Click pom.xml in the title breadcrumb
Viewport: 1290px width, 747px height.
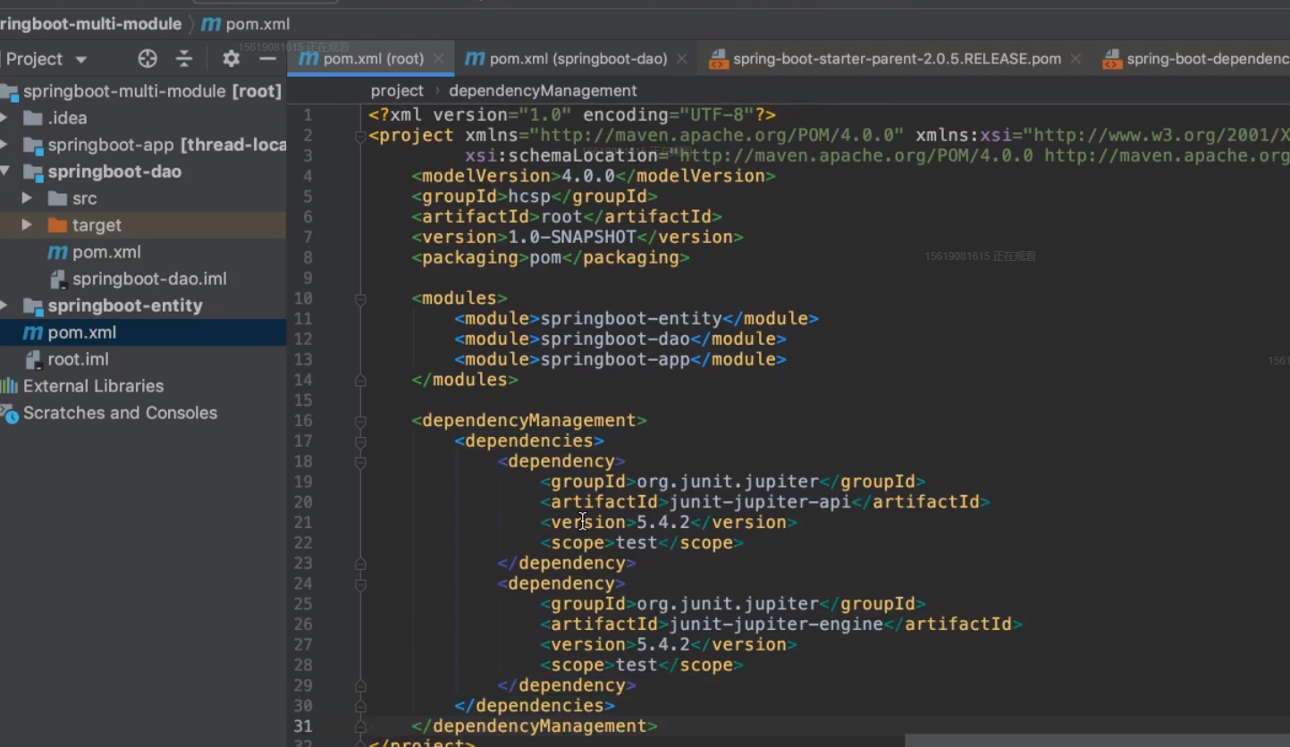tap(257, 24)
